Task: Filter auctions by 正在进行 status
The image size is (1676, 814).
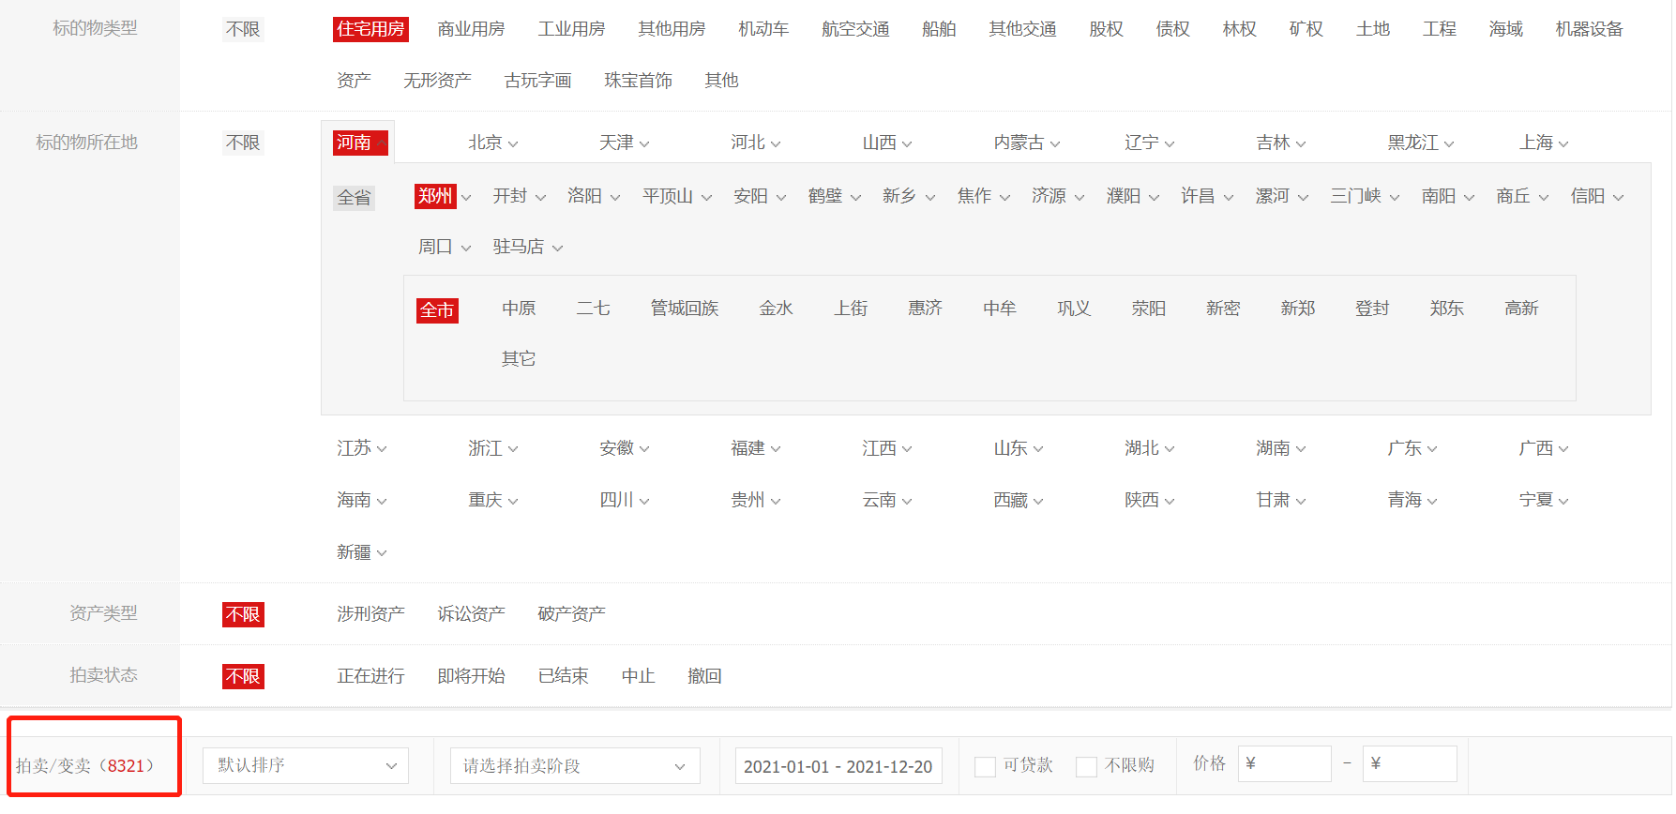Action: click(x=370, y=676)
